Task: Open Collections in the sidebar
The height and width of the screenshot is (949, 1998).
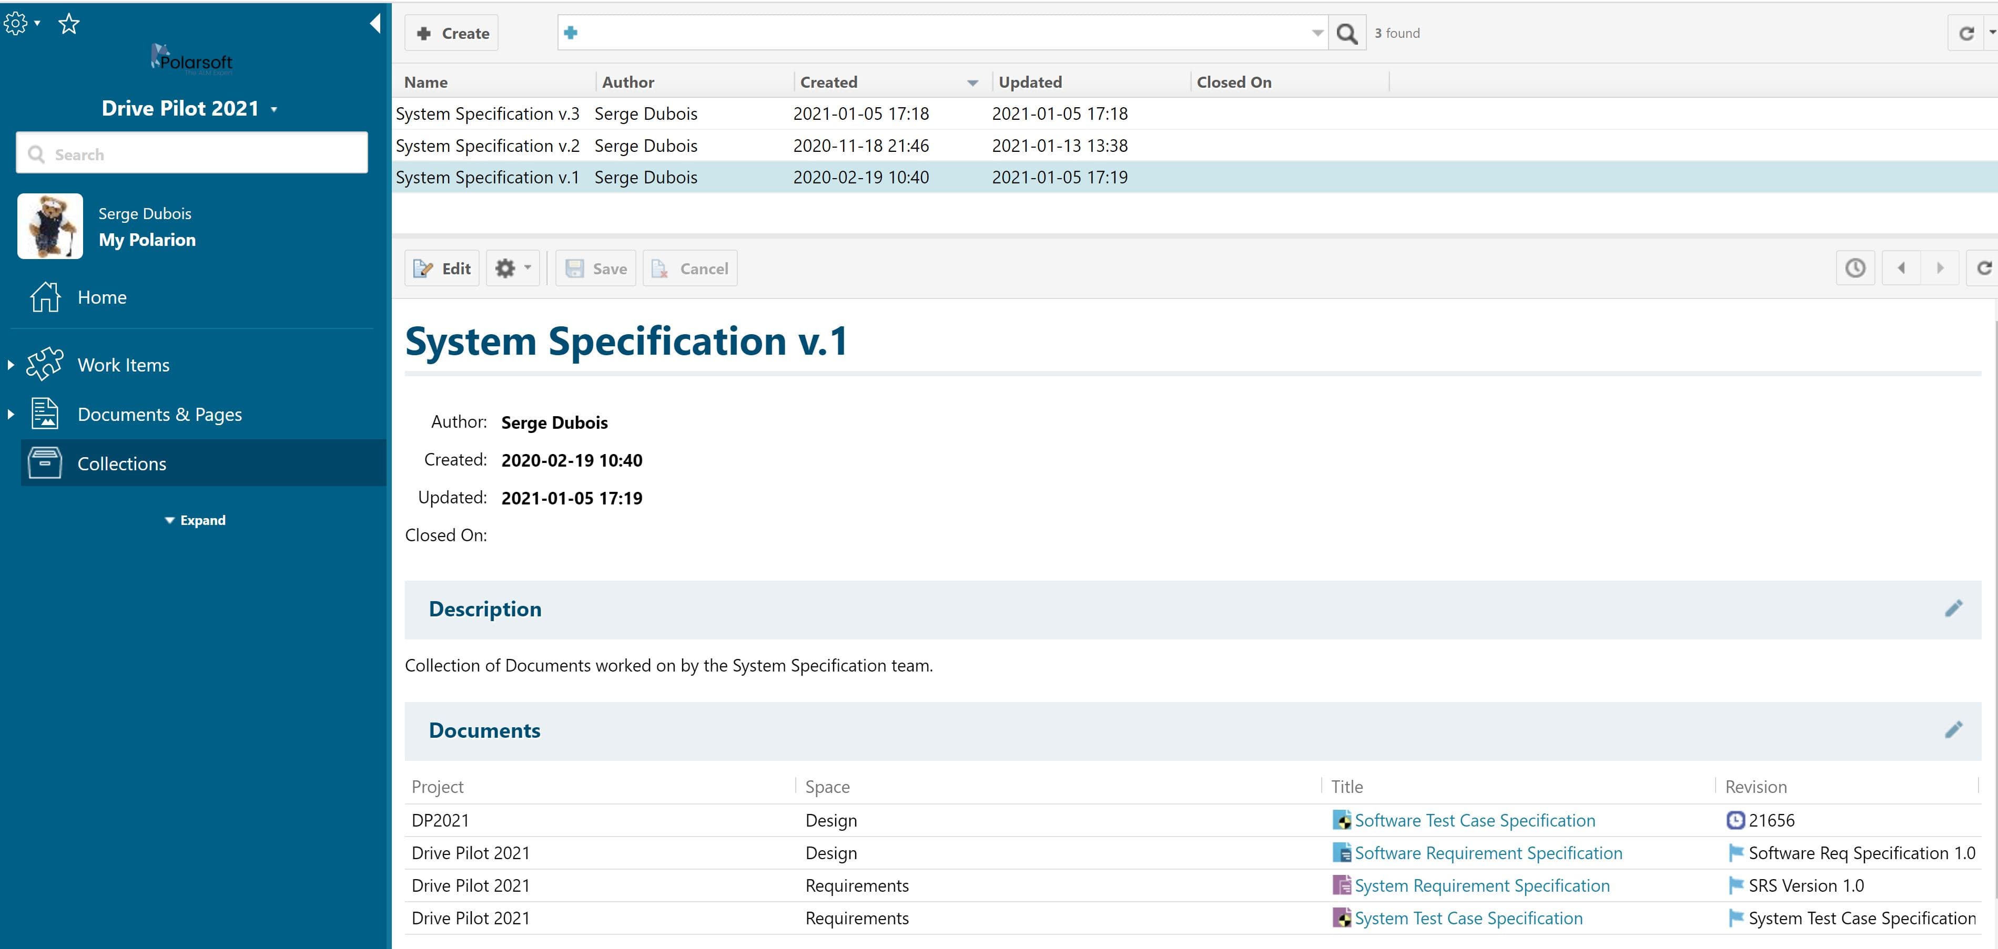Action: (122, 464)
